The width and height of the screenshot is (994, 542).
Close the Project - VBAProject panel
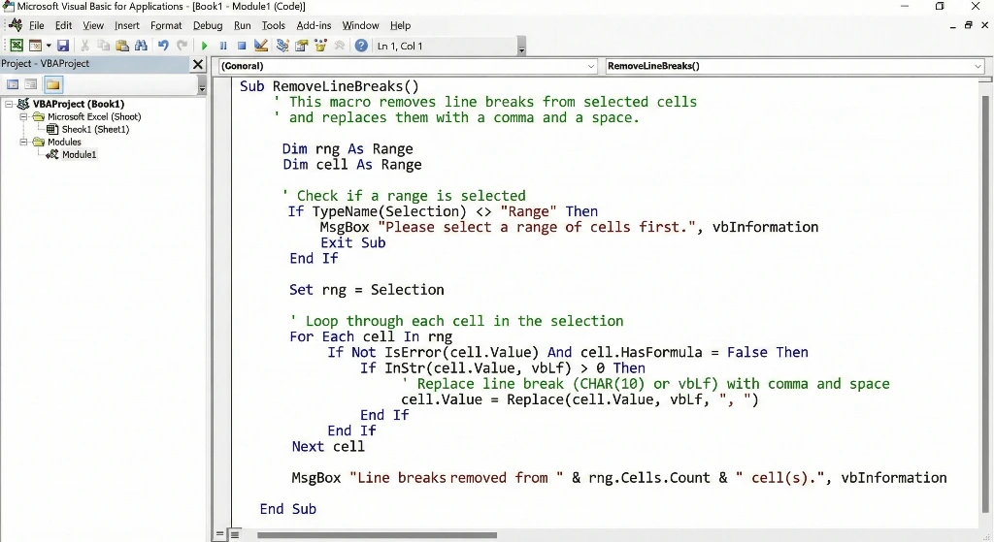[198, 64]
